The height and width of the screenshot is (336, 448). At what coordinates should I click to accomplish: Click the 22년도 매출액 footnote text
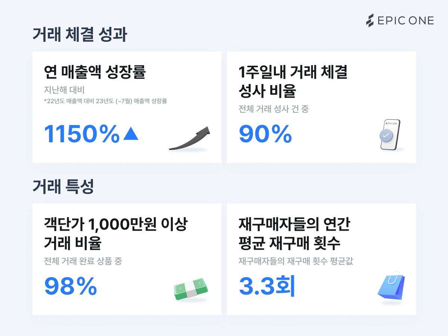click(105, 101)
